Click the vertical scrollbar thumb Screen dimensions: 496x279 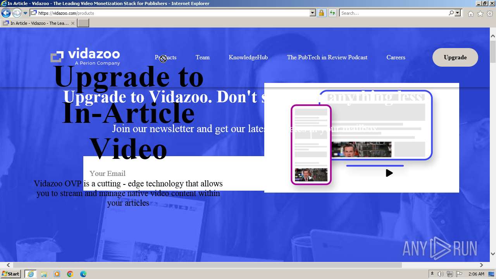pos(493,51)
